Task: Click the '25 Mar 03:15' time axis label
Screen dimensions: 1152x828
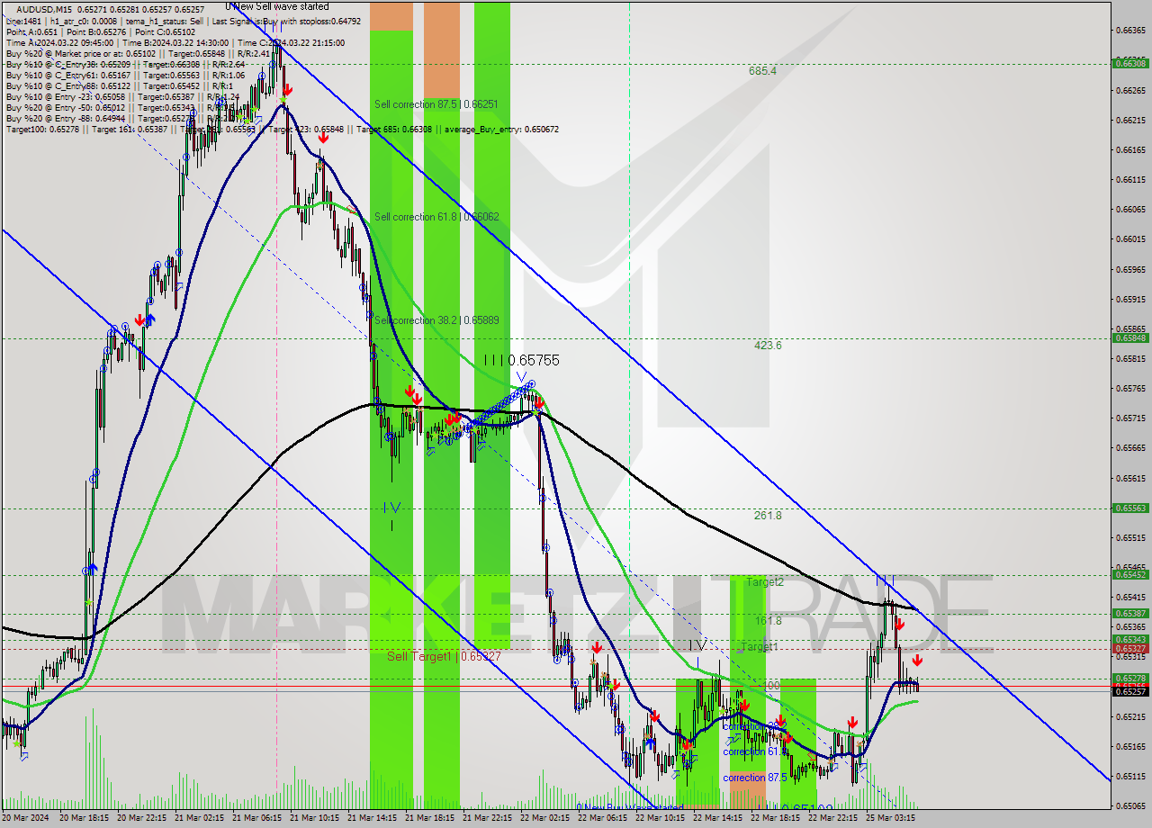Action: [892, 818]
